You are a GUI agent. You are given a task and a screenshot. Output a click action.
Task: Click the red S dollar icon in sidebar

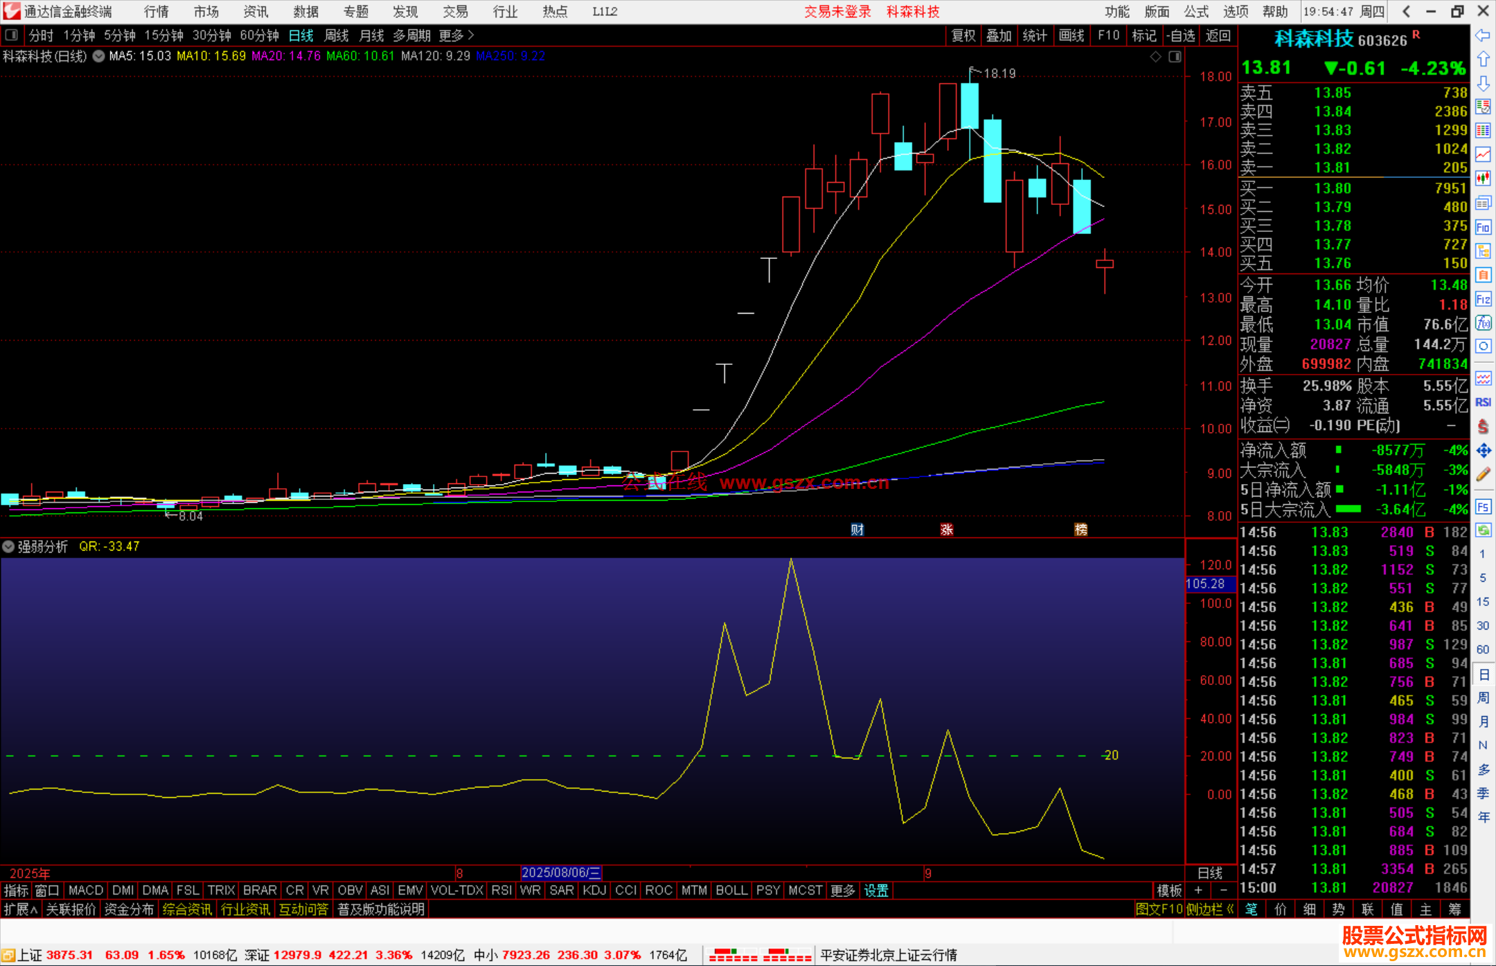1483,427
